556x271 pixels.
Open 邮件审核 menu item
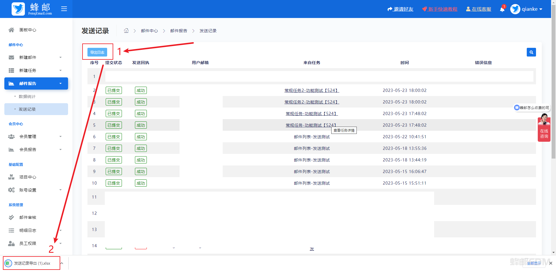pos(28,217)
